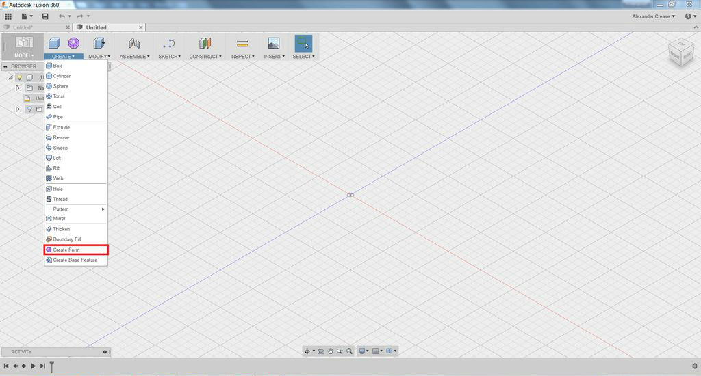701x376 pixels.
Task: Open the data panel grid icon
Action: 8,16
